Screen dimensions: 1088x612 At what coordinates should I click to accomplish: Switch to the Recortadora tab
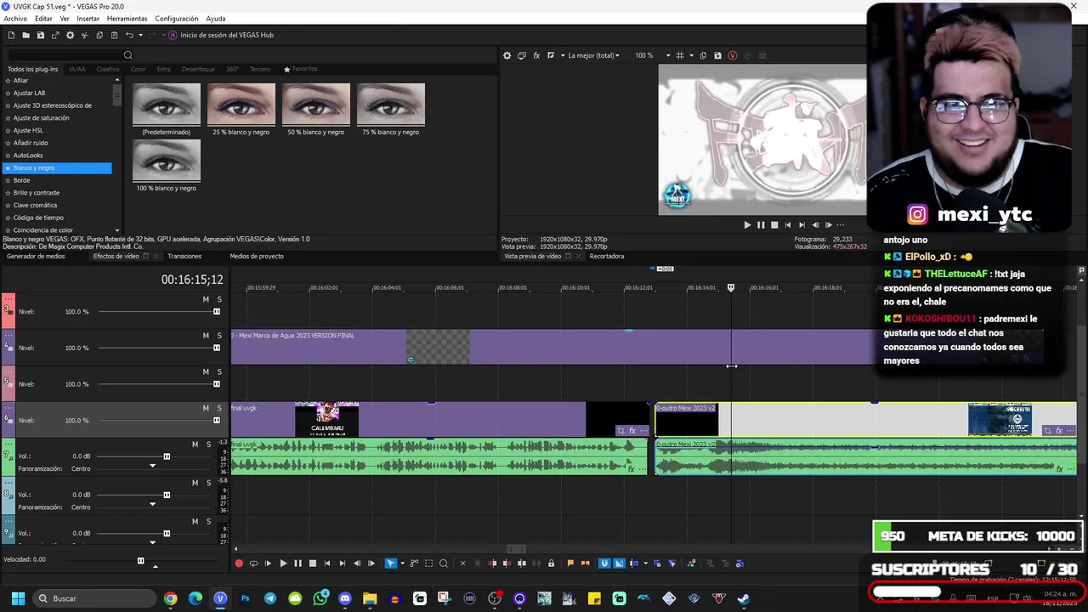(x=607, y=256)
